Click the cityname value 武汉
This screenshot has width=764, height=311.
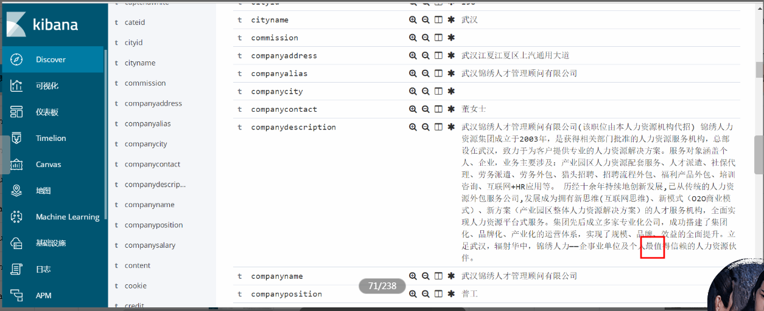469,19
